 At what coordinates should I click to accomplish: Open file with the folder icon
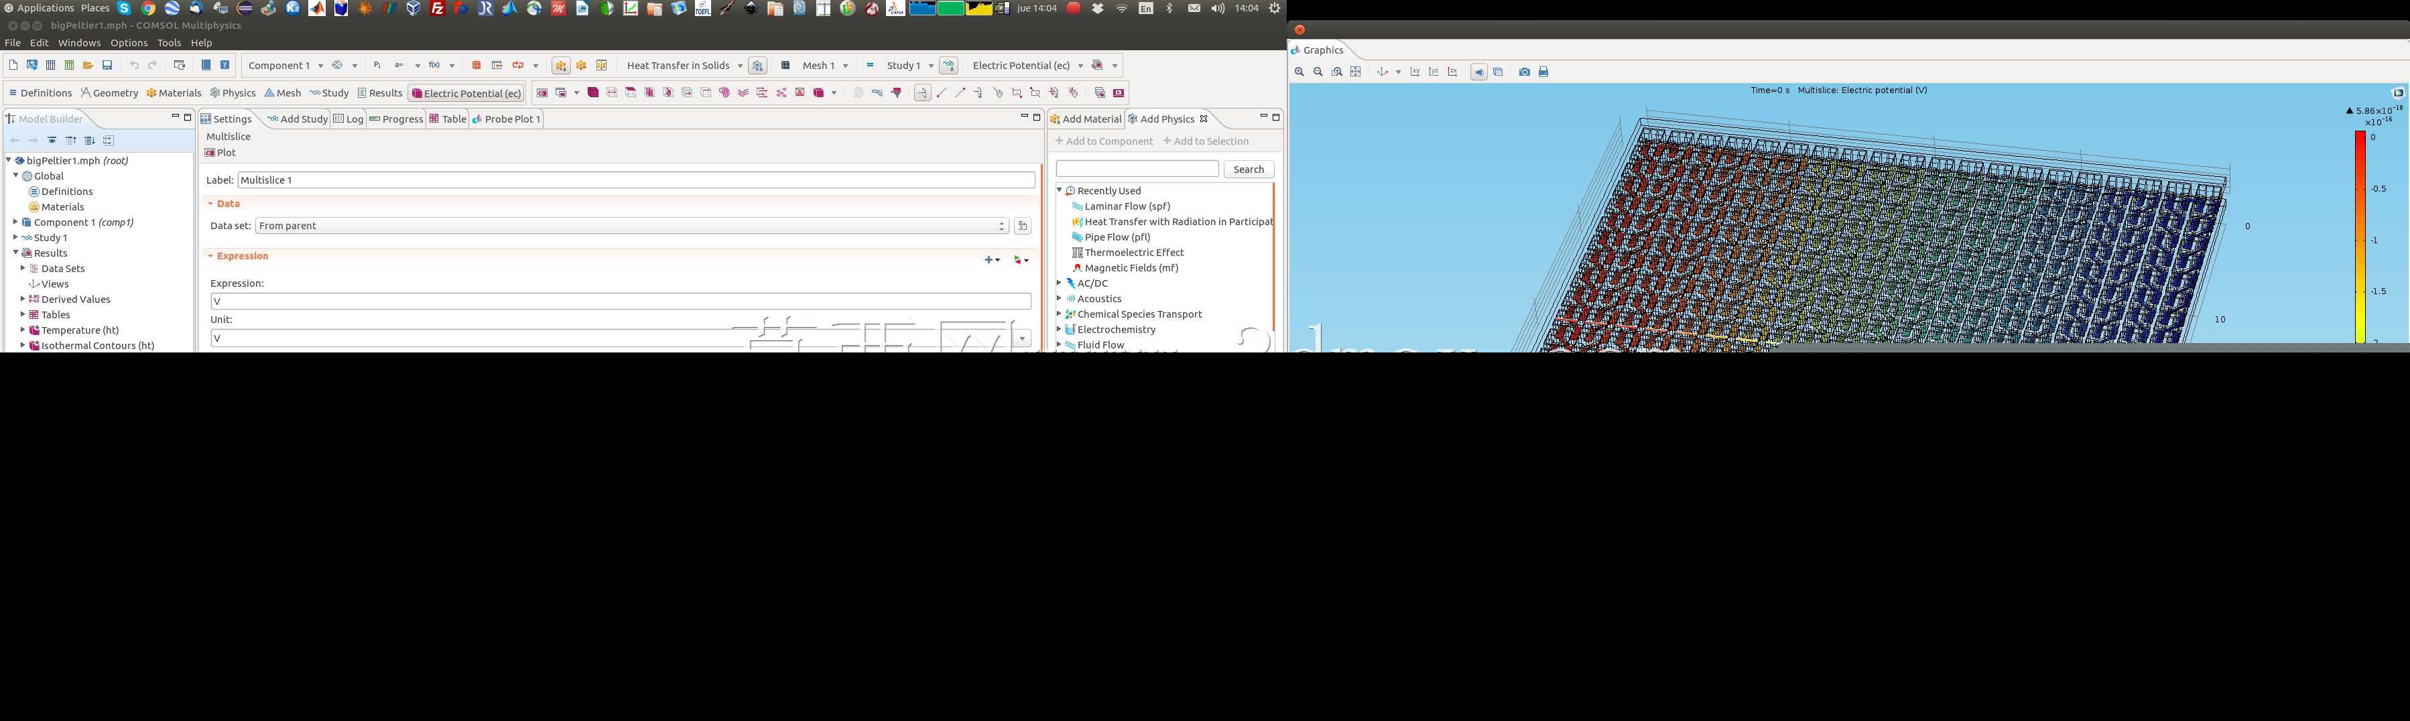[88, 66]
